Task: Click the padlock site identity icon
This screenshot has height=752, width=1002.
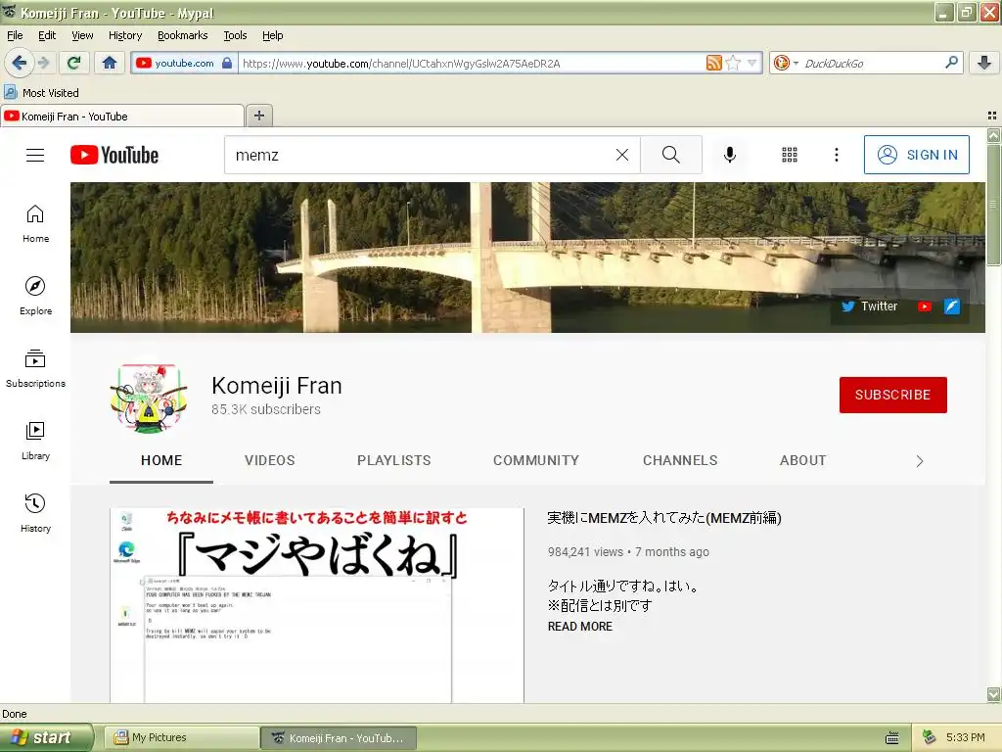Action: pos(227,63)
